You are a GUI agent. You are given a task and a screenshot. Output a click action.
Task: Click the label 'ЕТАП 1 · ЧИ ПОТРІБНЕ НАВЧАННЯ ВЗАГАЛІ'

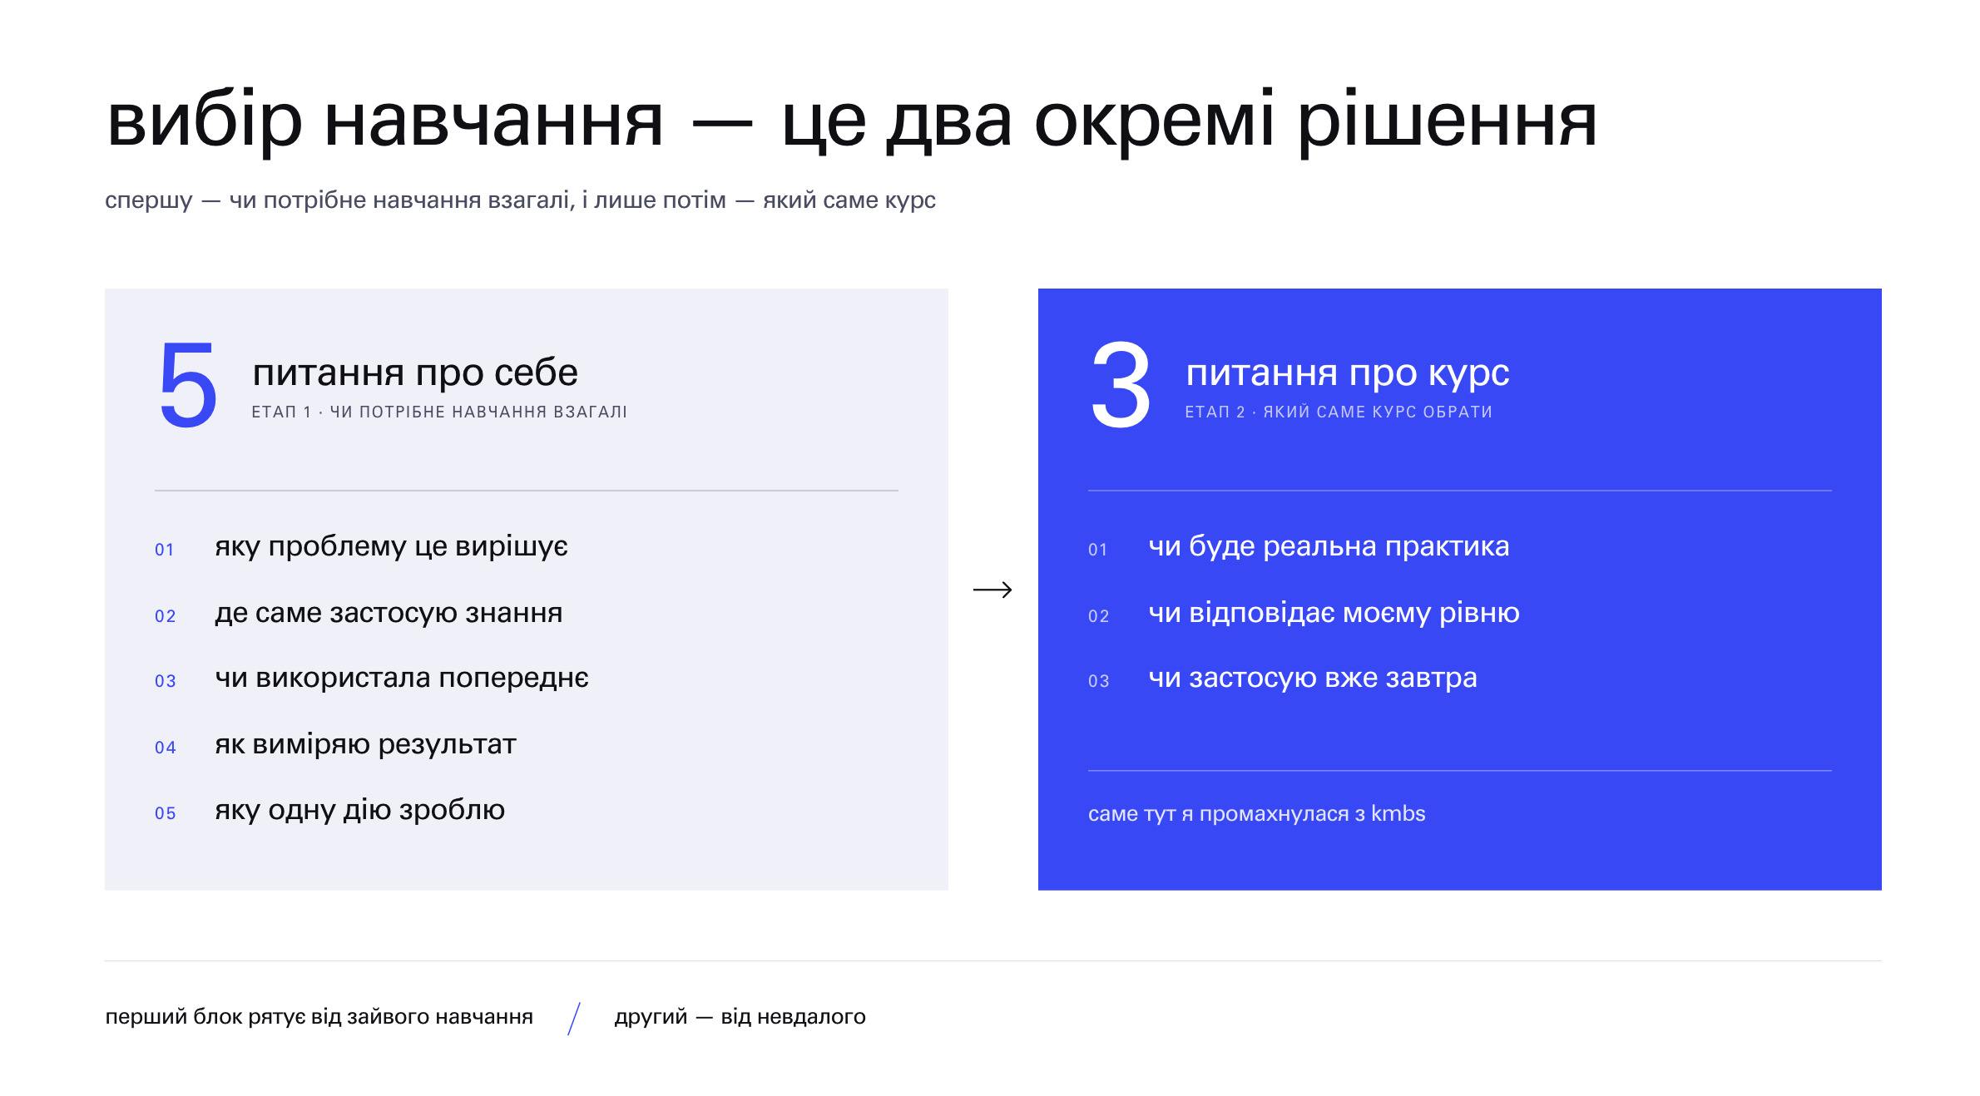coord(439,412)
